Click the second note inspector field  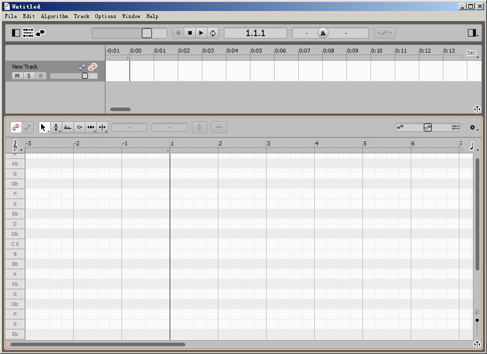coord(170,127)
